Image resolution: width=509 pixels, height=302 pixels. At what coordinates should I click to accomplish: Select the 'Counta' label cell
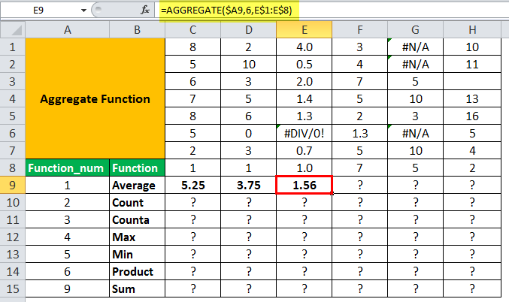click(137, 219)
